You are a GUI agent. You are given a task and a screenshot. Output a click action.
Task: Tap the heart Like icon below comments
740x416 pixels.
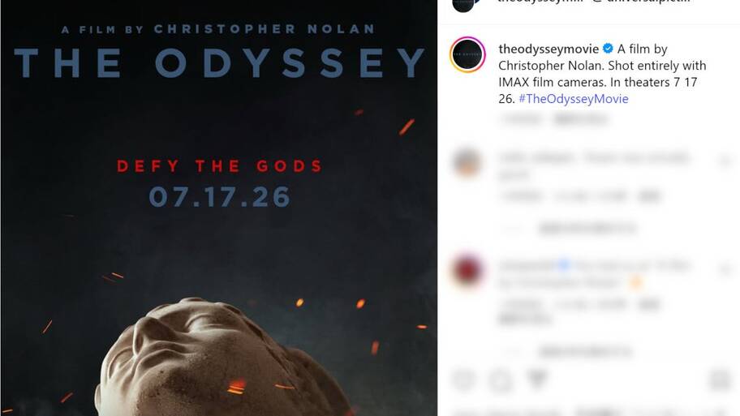click(464, 380)
